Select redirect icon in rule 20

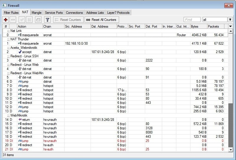20,145
